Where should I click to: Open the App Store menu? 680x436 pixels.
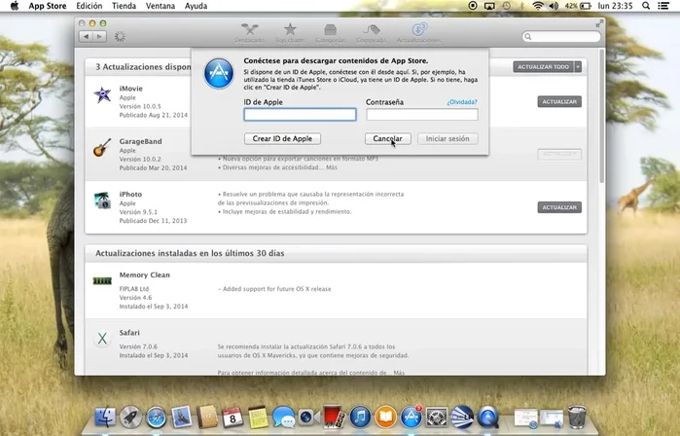click(48, 6)
